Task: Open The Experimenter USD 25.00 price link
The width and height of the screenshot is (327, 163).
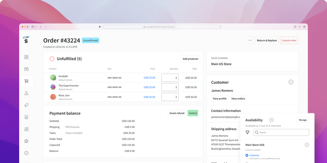Action: pyautogui.click(x=149, y=87)
